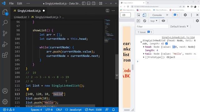Select the SinglyLinkedList.js editor tab
200x112 pixels.
pyautogui.click(x=29, y=11)
